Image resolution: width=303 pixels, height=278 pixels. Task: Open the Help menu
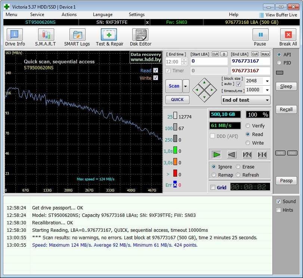coord(234,15)
